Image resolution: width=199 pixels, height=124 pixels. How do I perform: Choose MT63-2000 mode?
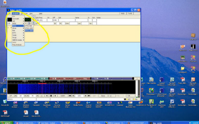29,30
